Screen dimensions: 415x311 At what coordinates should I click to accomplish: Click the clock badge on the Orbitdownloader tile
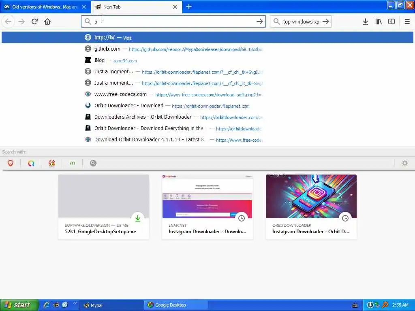coord(345,218)
